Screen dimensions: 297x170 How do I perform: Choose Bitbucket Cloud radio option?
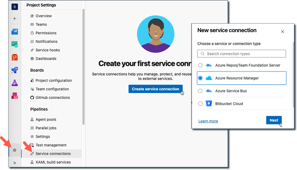[200, 104]
